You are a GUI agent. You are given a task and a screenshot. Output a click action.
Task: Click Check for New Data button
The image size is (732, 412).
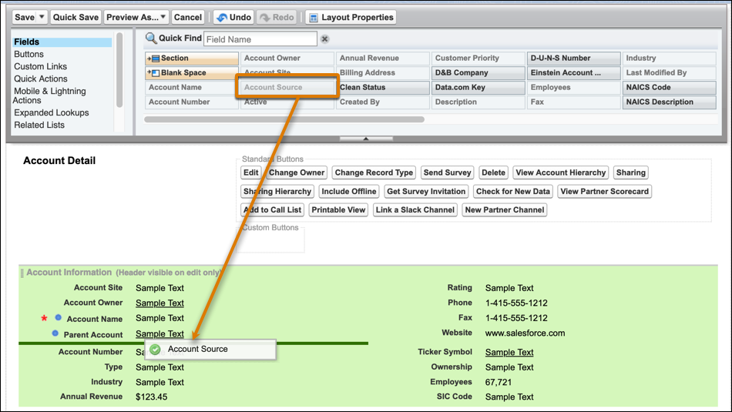(513, 191)
